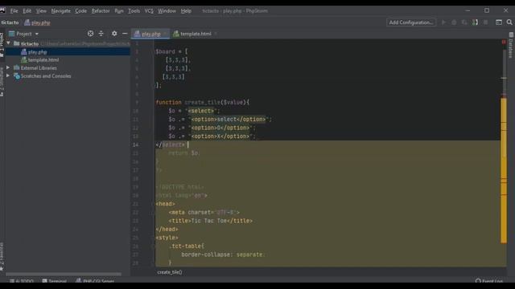Hide the Project panel with minus icon
The height and width of the screenshot is (289, 515).
[125, 34]
